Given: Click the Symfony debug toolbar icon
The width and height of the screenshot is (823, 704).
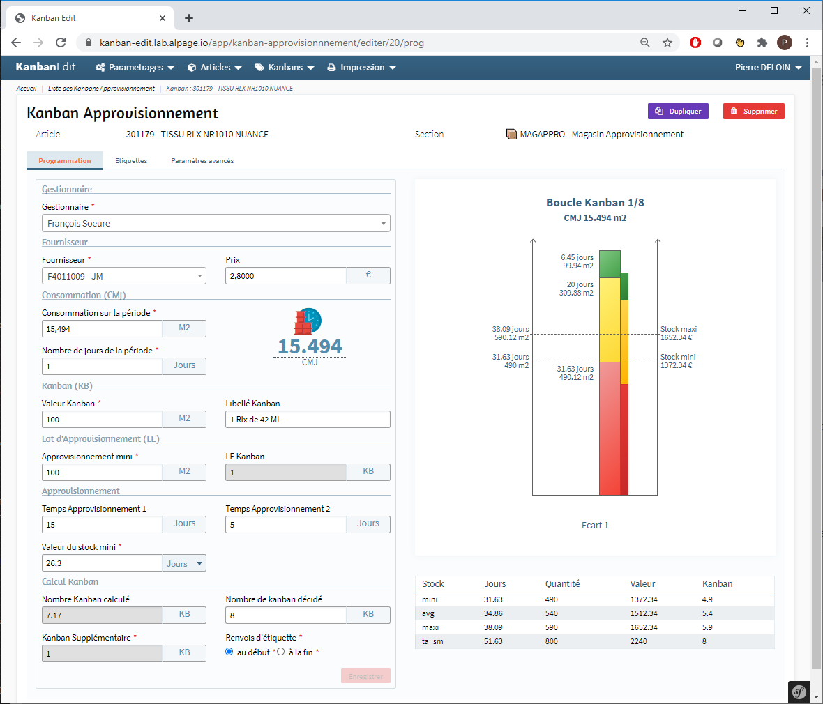Looking at the screenshot, I should pyautogui.click(x=799, y=692).
